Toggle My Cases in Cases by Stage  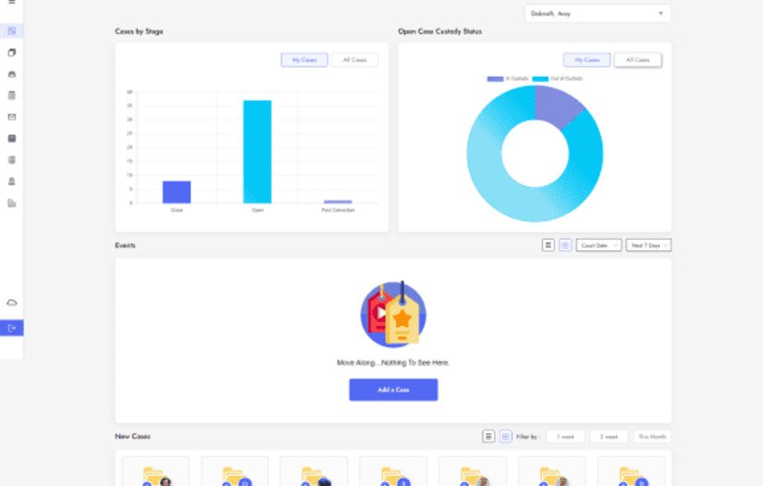click(304, 60)
